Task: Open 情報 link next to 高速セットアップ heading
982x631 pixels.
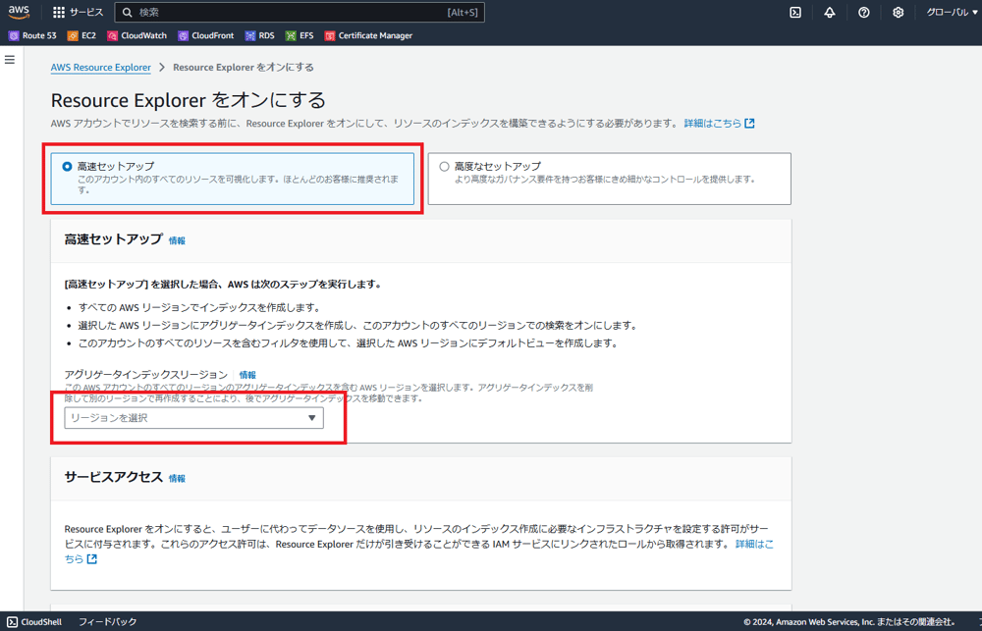Action: point(177,240)
